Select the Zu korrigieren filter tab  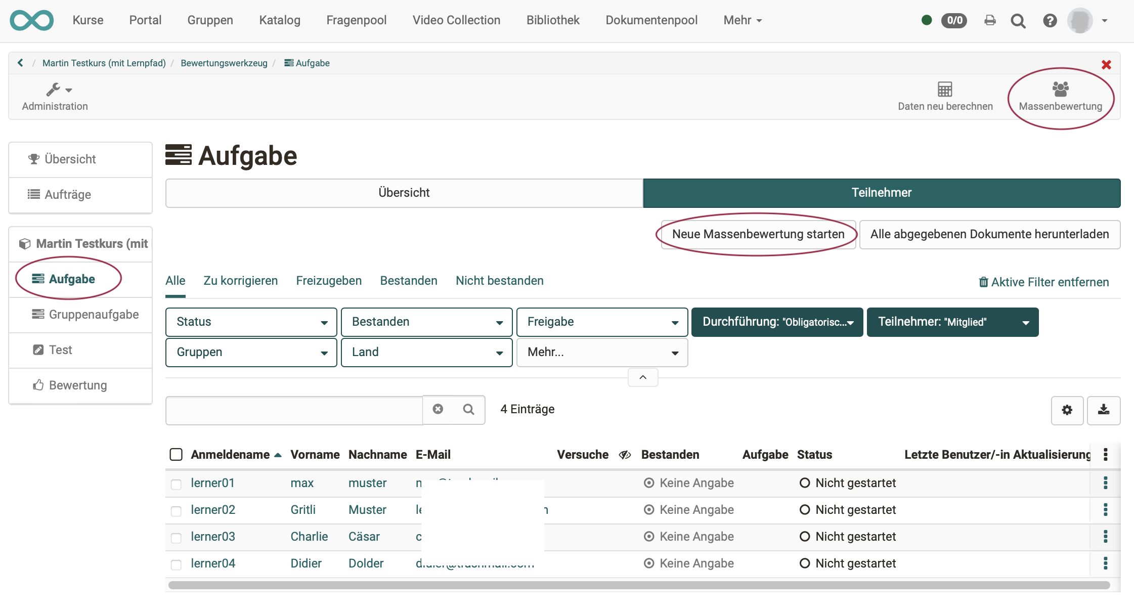pyautogui.click(x=241, y=281)
